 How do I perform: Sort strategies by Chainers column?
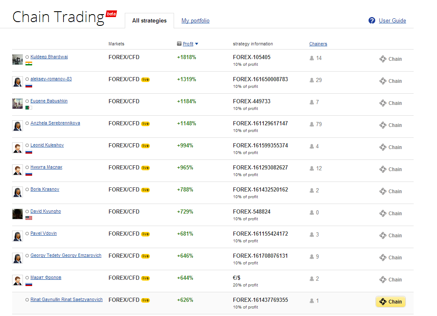click(318, 44)
